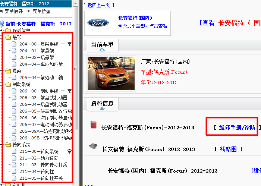The height and width of the screenshot is (186, 261).
Task: Select the 当前车型 tab header
Action: click(103, 46)
